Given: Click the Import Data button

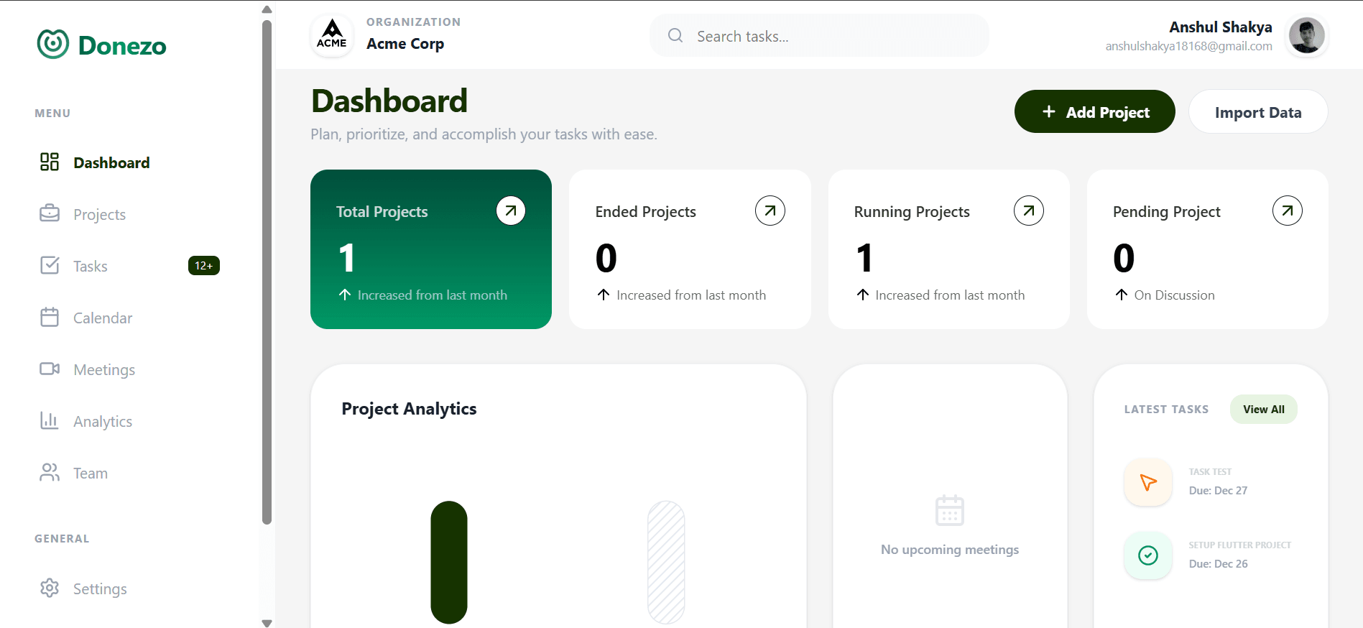Looking at the screenshot, I should pos(1258,111).
